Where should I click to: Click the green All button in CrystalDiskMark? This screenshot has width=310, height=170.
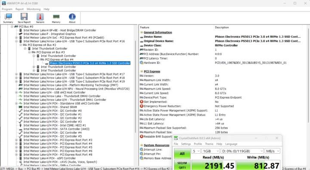[182, 154]
